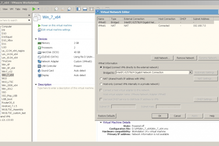
Task: Open the Help menu
Action: click(25, 9)
